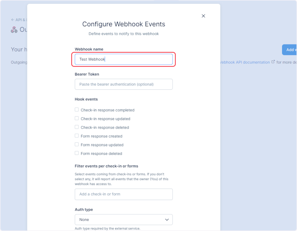
Task: Click the Configure Webhook Events heading
Action: 124,24
